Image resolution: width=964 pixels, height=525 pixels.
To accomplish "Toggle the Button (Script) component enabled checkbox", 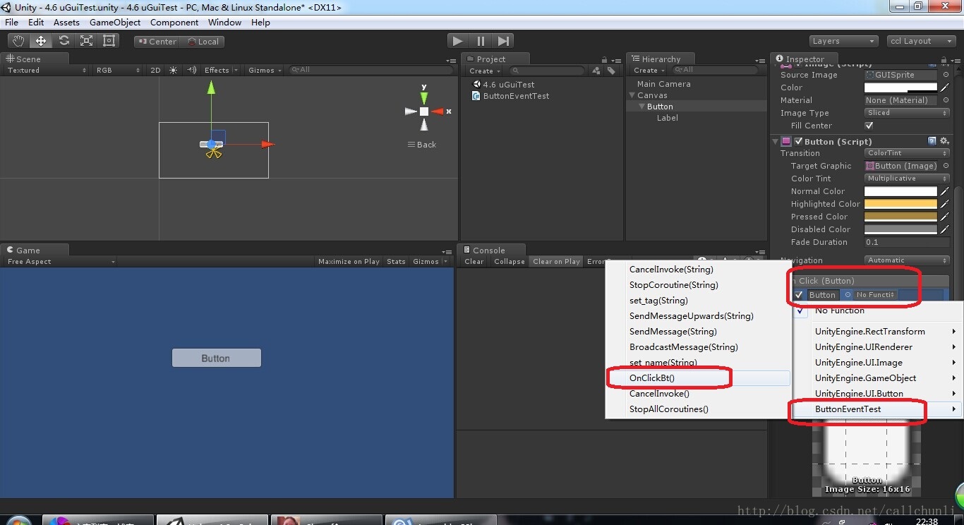I will (x=798, y=141).
